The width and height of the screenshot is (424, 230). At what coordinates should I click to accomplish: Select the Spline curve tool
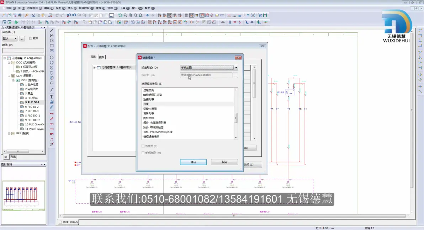pos(52,90)
